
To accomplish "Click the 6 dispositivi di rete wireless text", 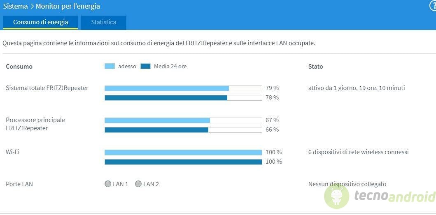I will click(x=359, y=152).
